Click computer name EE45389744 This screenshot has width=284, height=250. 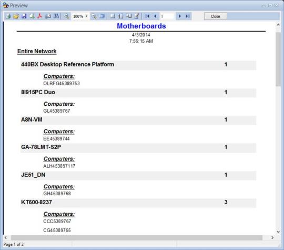(56, 139)
